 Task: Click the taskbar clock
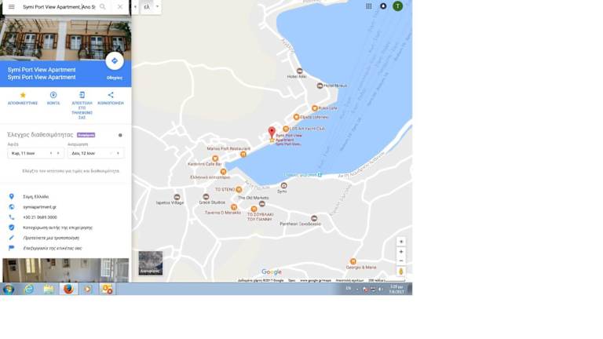[397, 290]
